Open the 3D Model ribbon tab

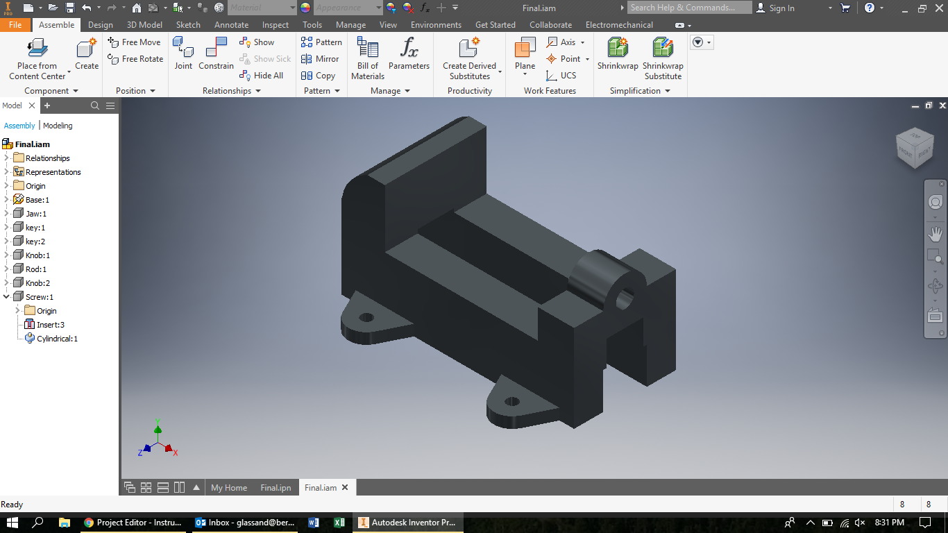[x=144, y=25]
